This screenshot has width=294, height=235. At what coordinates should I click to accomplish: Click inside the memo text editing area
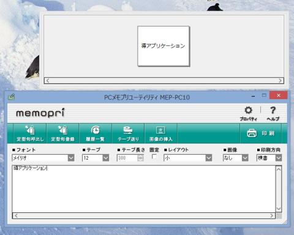click(x=144, y=189)
